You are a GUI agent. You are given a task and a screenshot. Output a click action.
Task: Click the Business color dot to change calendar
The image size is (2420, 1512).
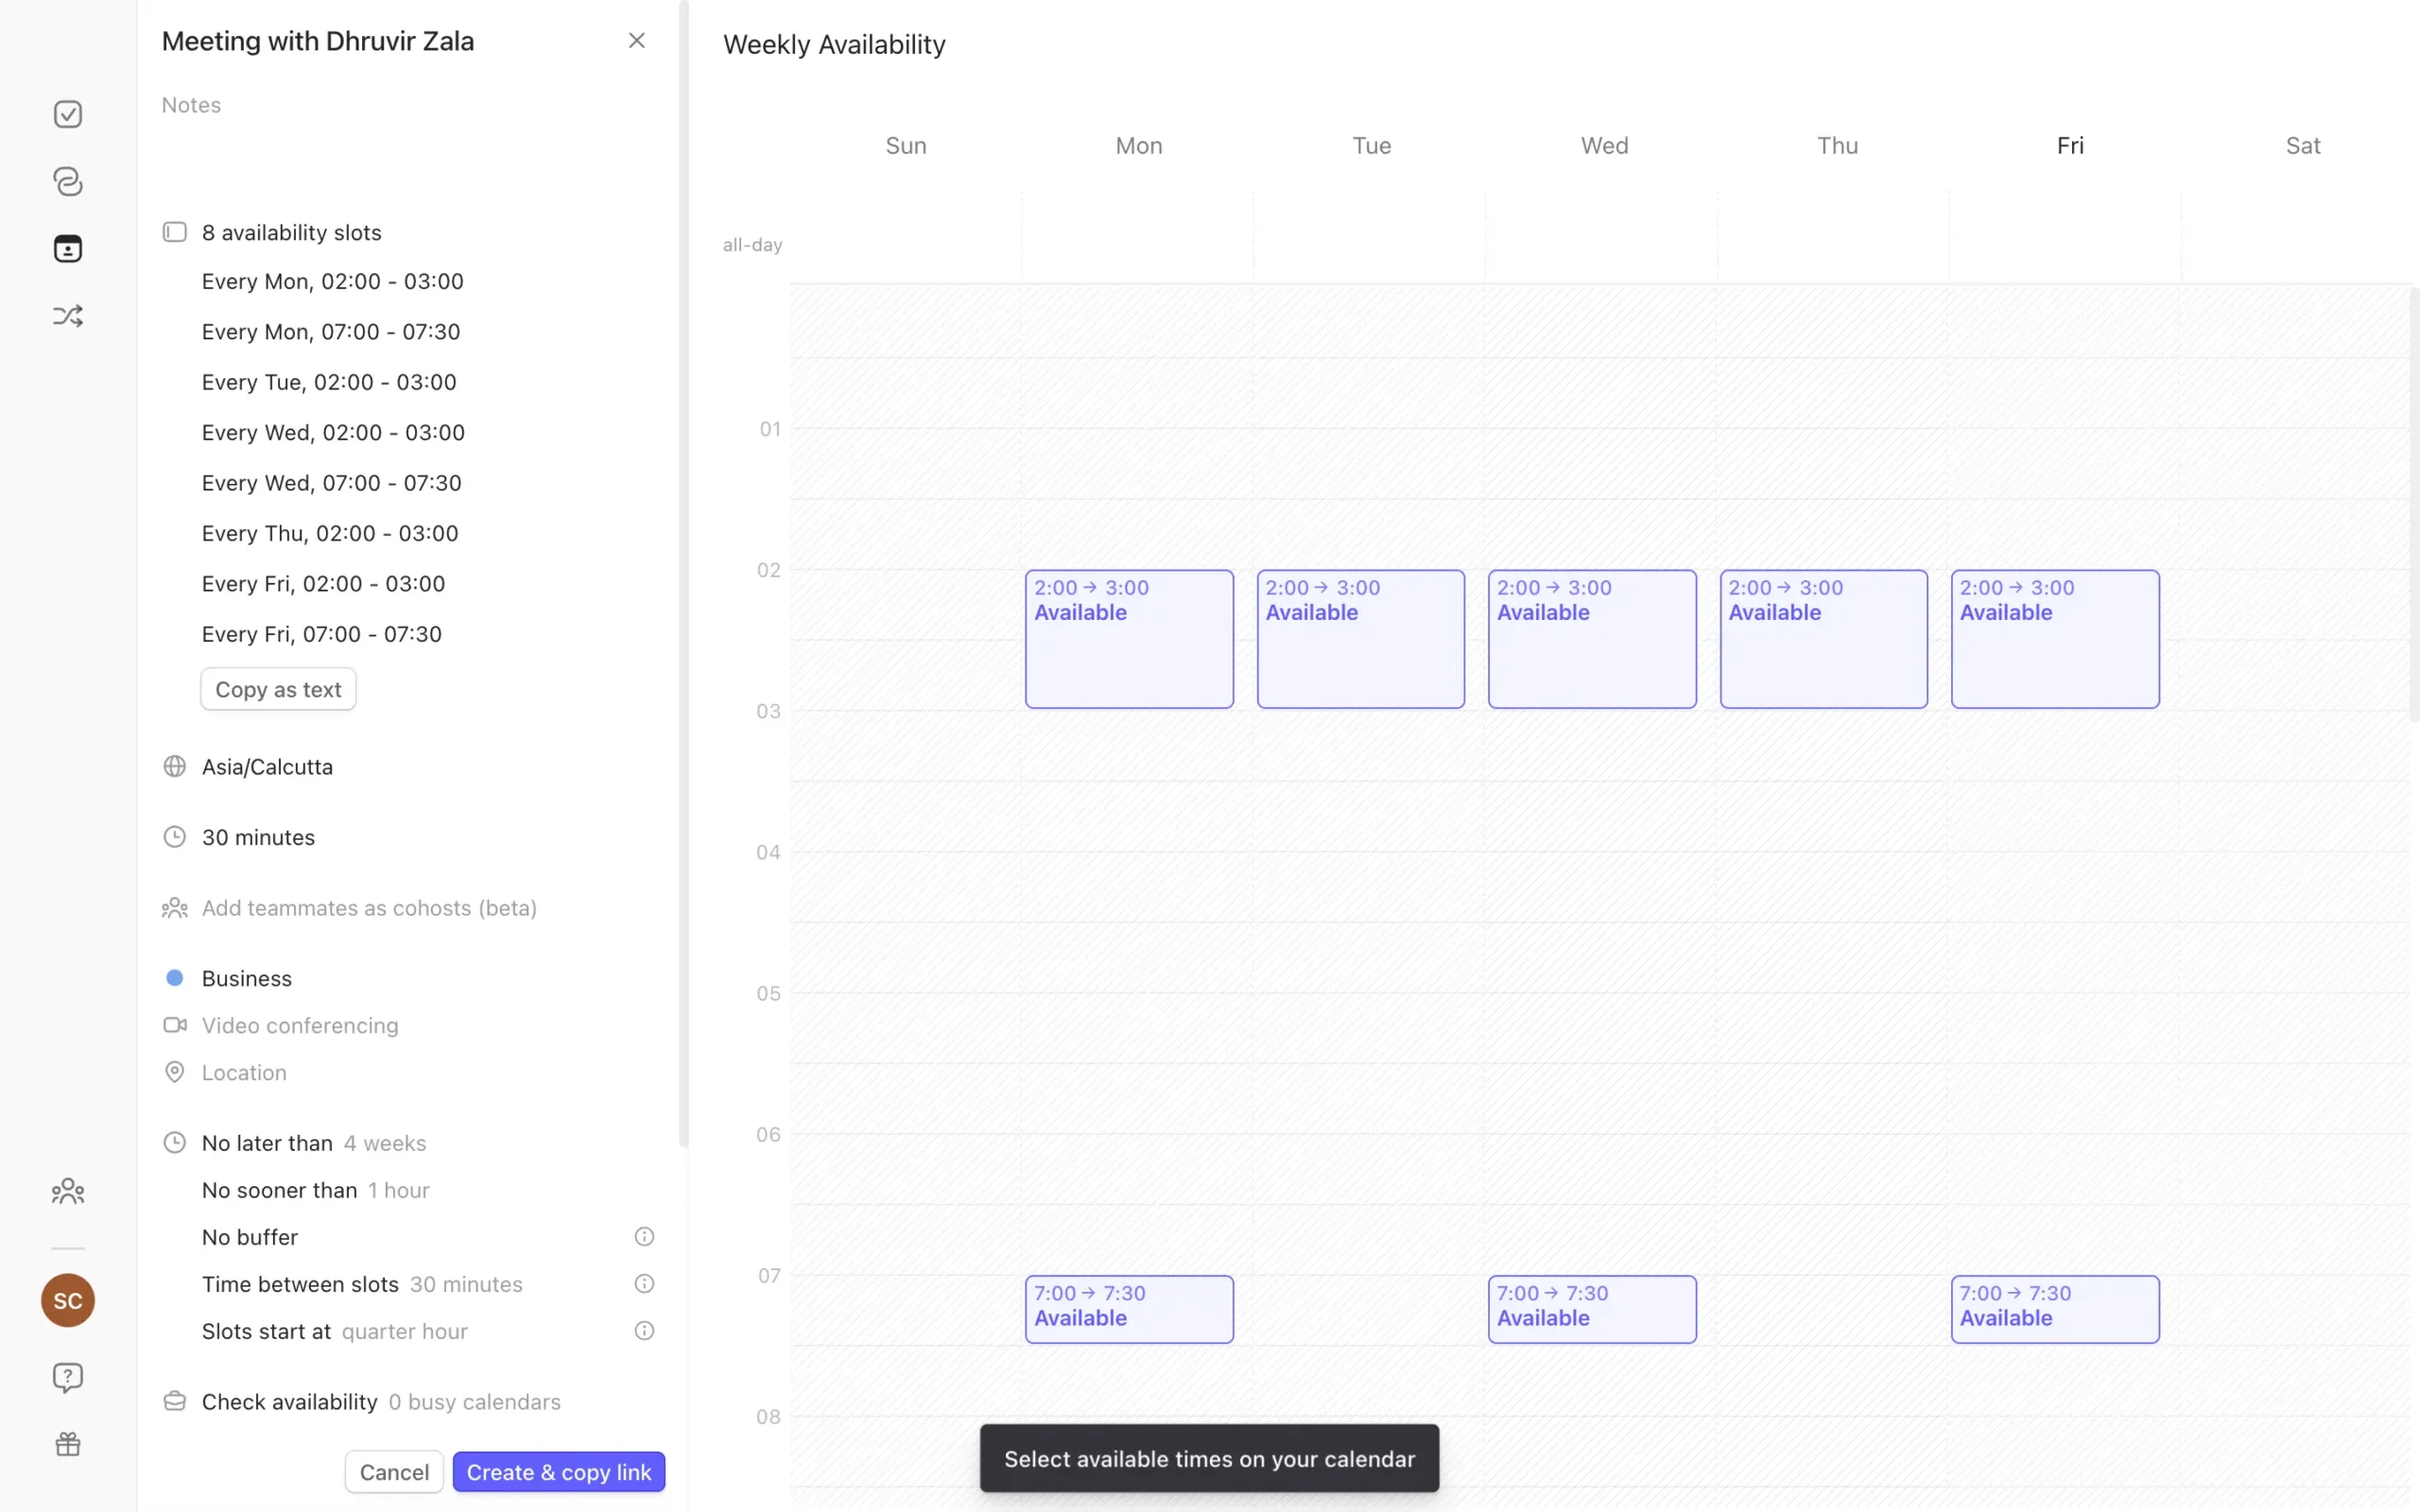pos(175,977)
